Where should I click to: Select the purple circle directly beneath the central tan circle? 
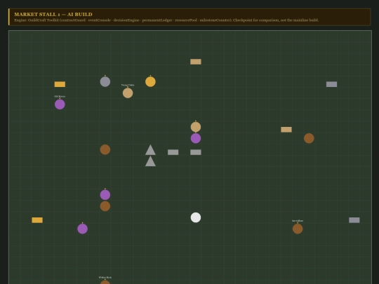196,138
